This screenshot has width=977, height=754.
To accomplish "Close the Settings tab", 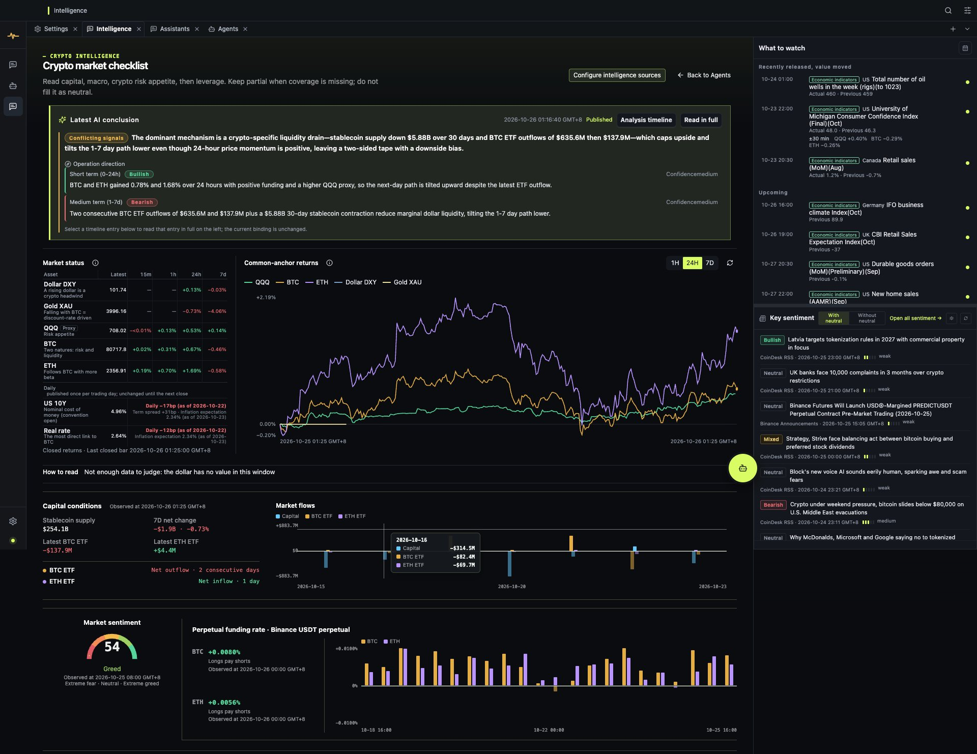I will coord(75,29).
